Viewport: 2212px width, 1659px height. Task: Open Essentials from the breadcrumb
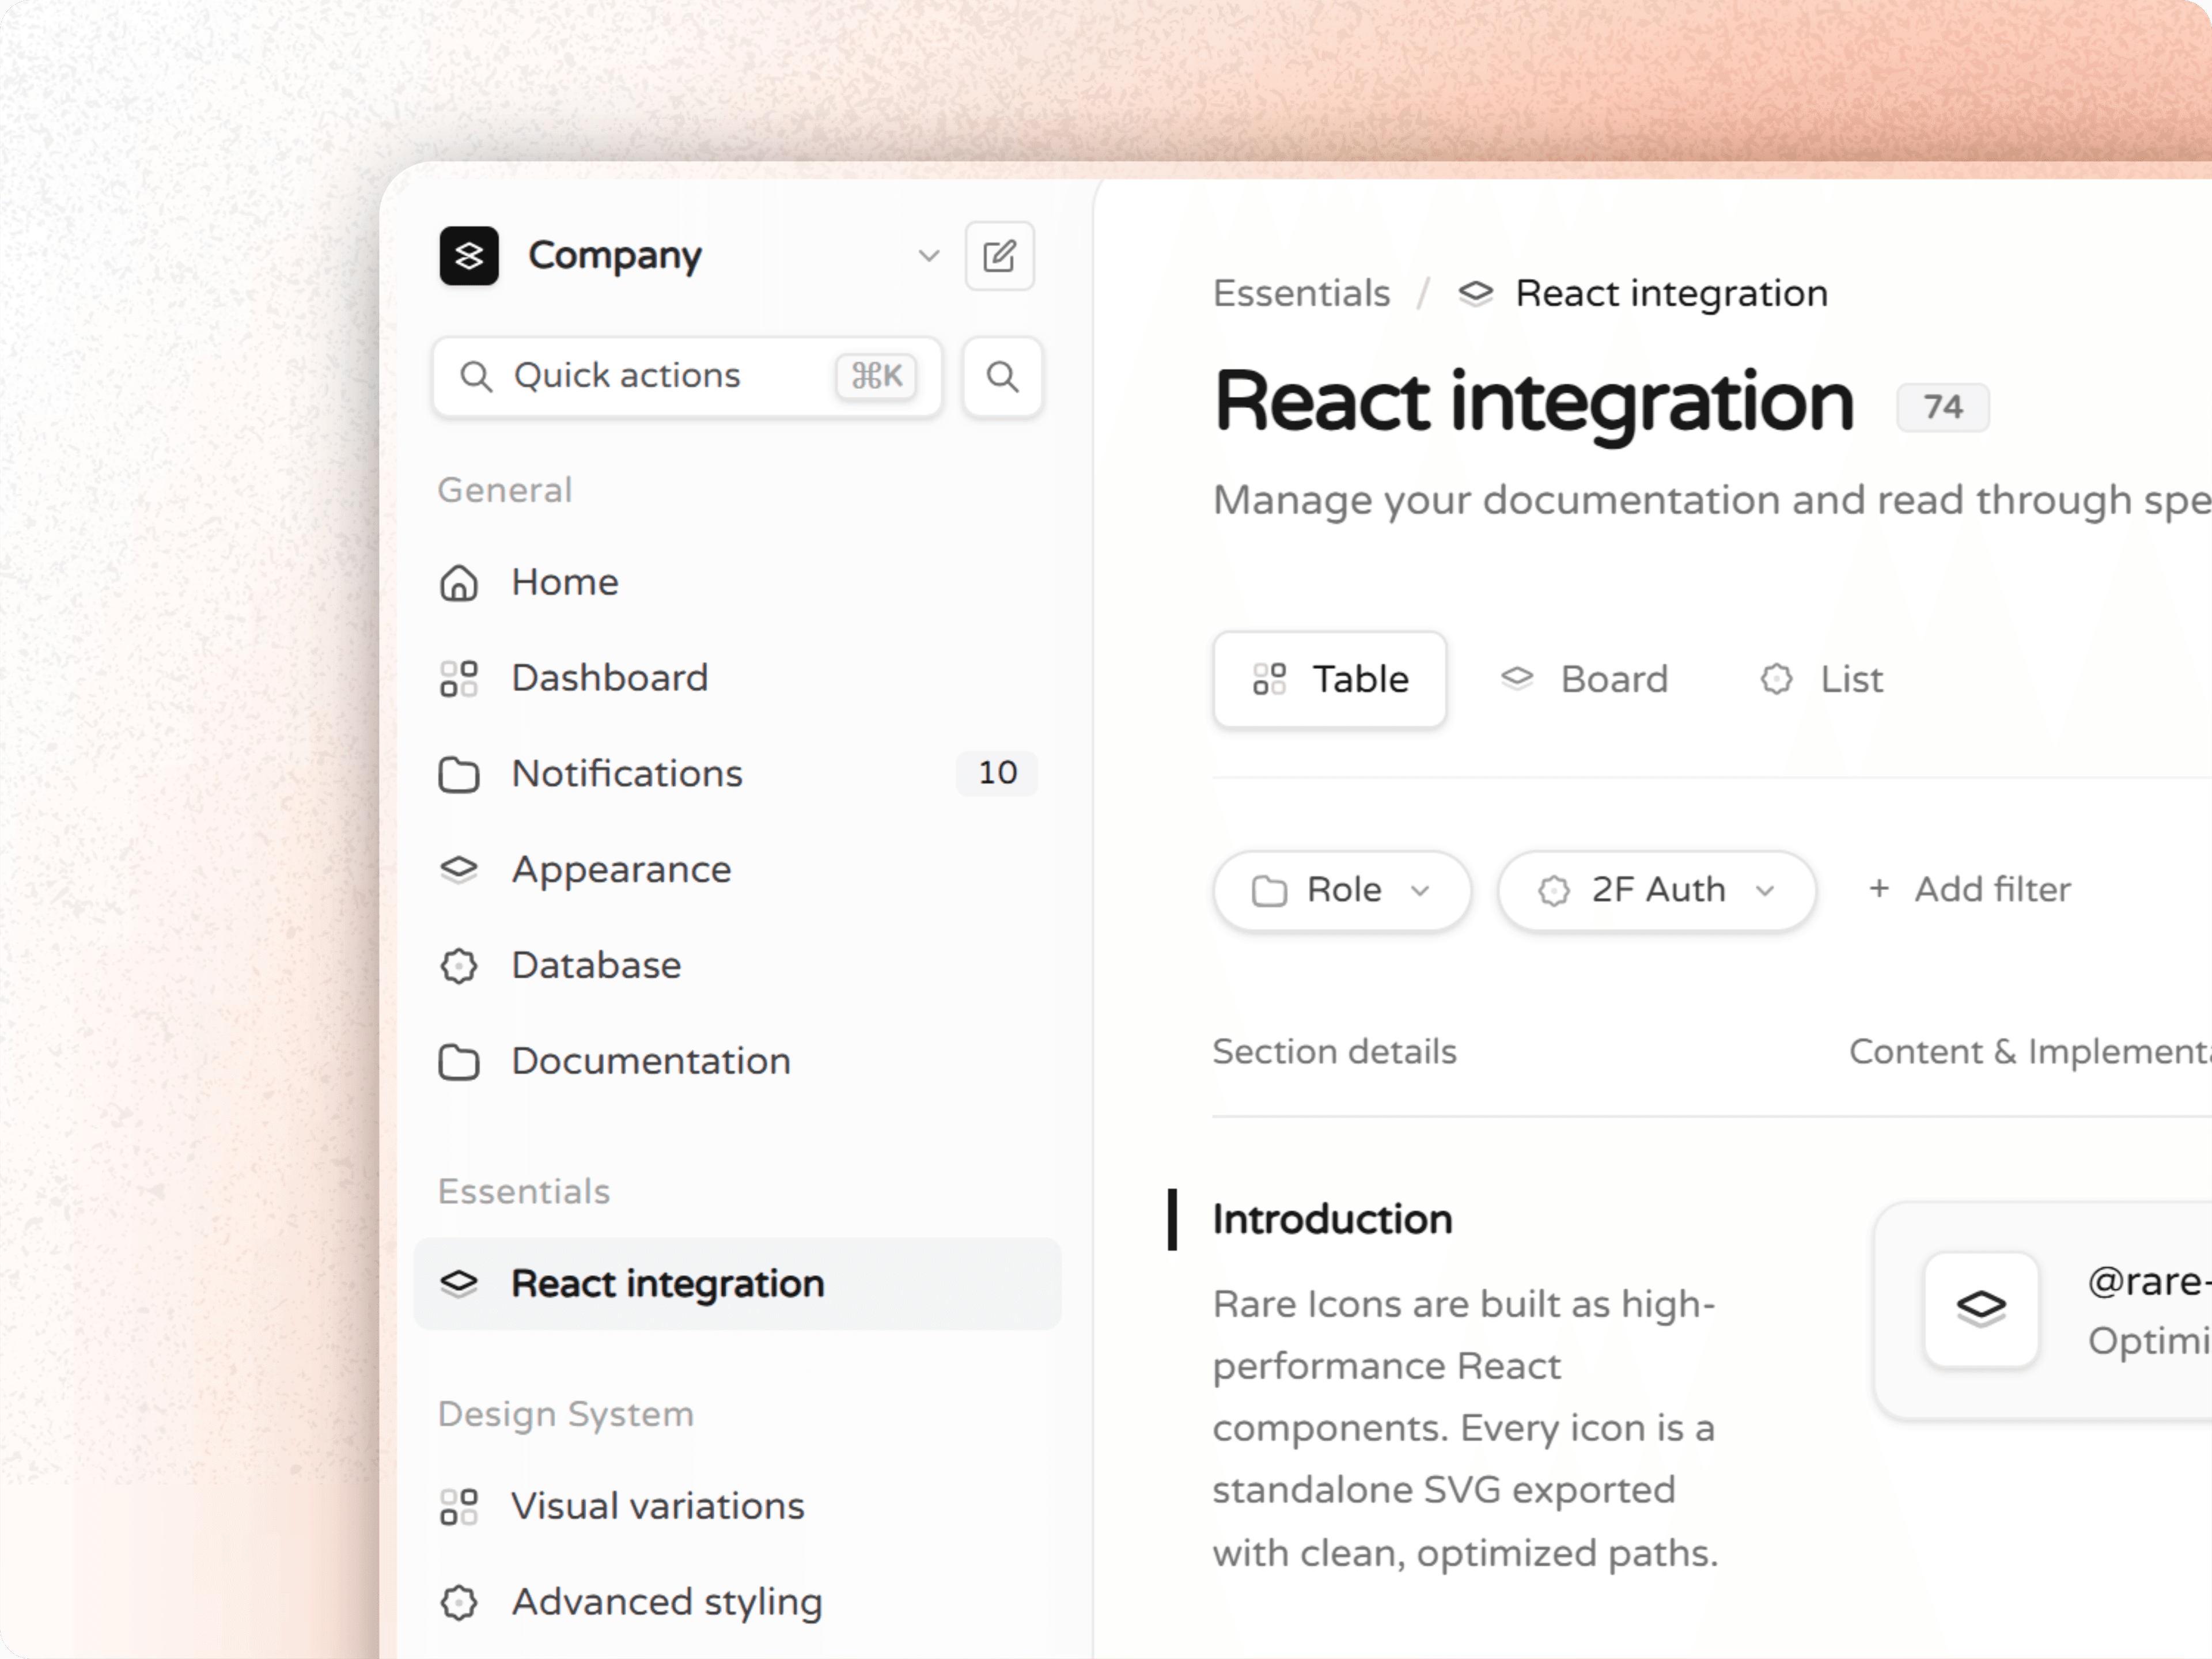[1301, 292]
